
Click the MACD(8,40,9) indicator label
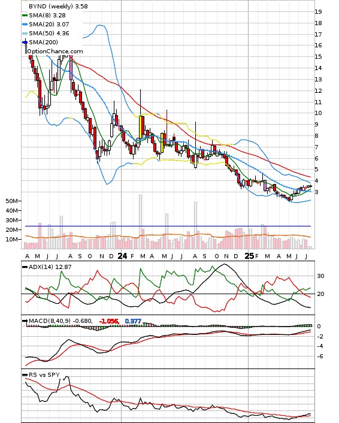tap(60, 321)
